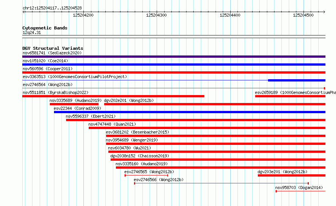
Task: Open nsv5596337 (Ebert2021) variant label
Action: point(91,116)
